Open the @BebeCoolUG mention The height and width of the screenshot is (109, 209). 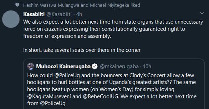pos(101,96)
